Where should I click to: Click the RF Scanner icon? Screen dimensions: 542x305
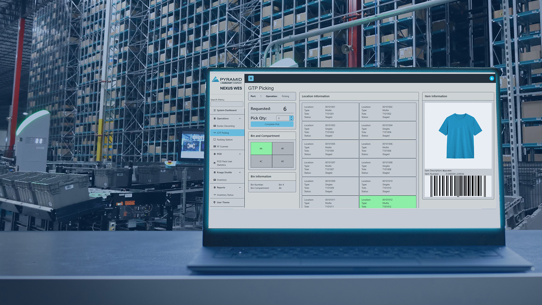pos(215,146)
